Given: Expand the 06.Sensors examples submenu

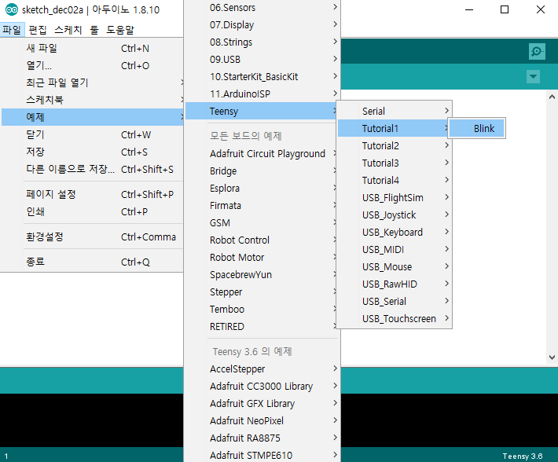Looking at the screenshot, I should (x=262, y=8).
